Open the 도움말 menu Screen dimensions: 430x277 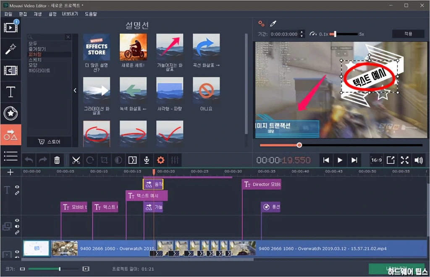pyautogui.click(x=91, y=14)
